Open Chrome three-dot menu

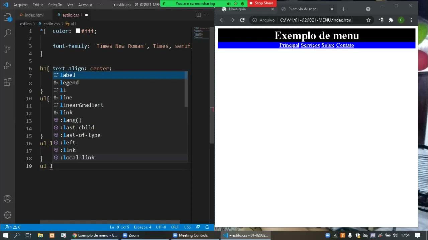click(411, 20)
